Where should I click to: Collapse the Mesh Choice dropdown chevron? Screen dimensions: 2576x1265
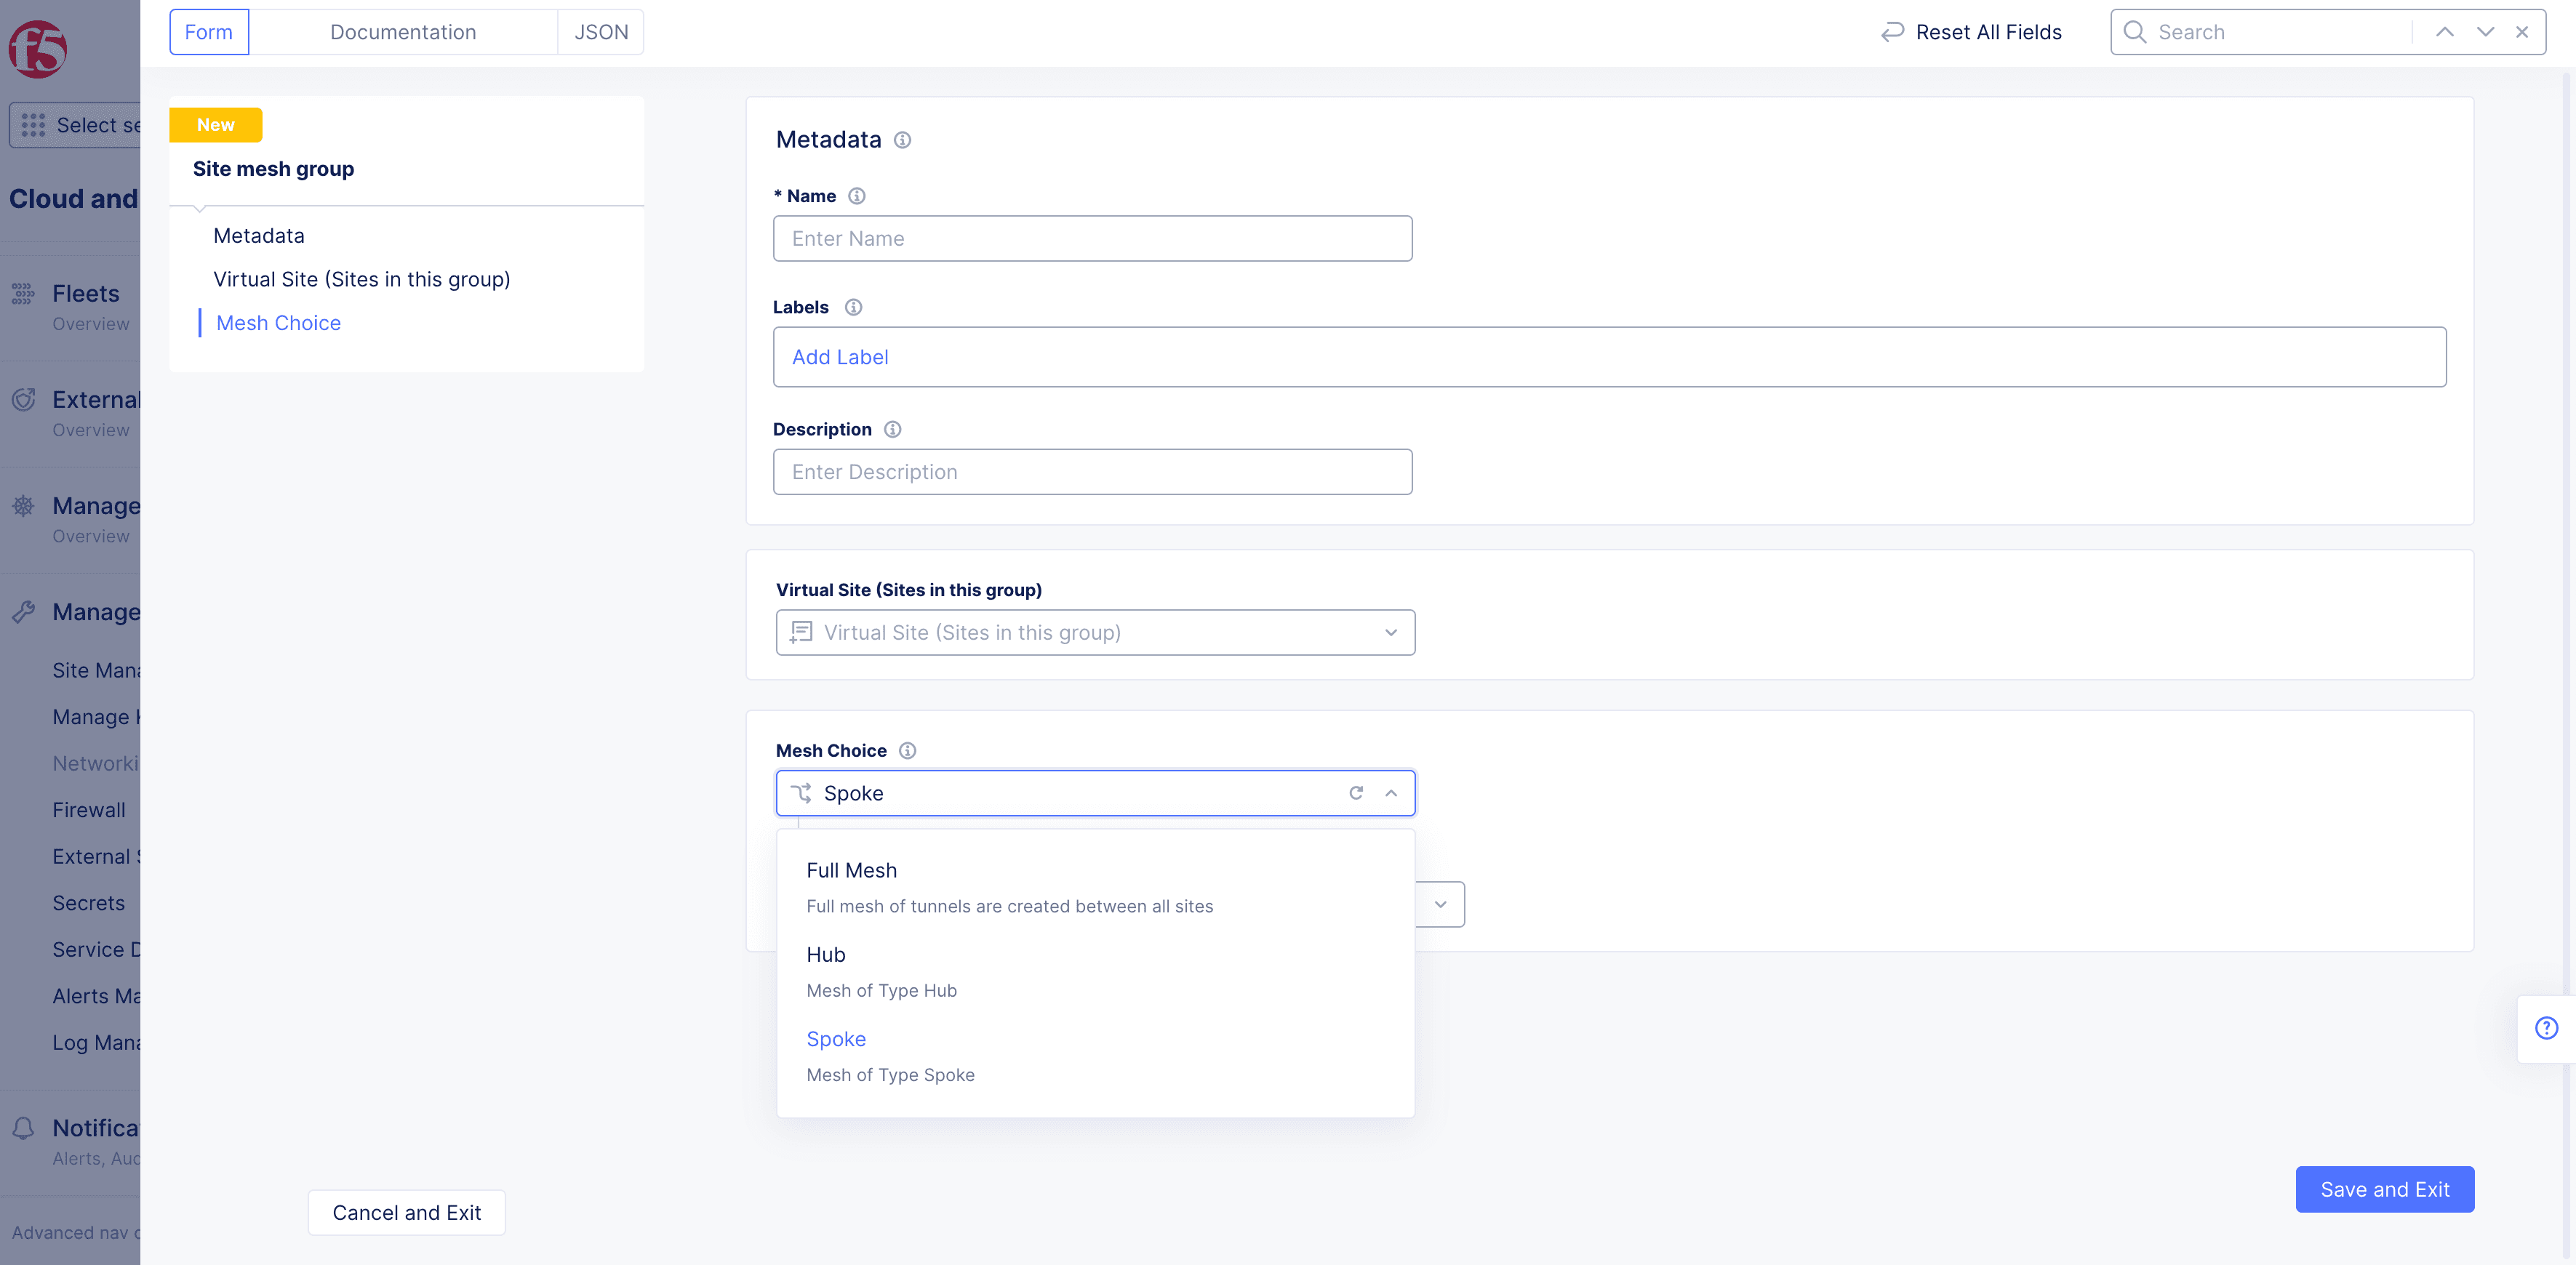[x=1391, y=793]
